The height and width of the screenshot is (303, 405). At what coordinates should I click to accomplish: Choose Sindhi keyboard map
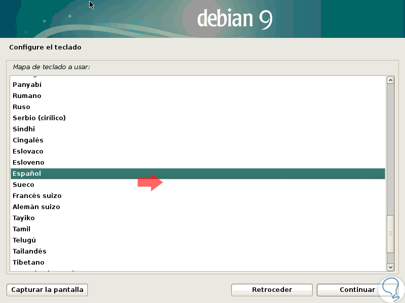point(198,129)
